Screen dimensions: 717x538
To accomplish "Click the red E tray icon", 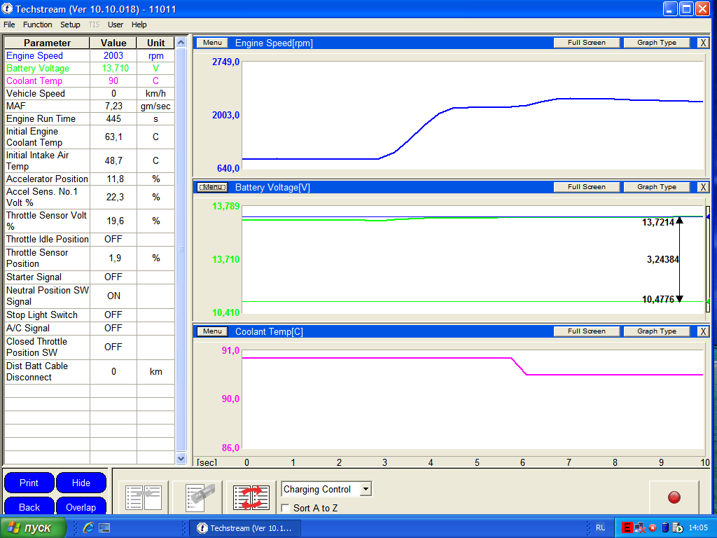I will pyautogui.click(x=627, y=528).
